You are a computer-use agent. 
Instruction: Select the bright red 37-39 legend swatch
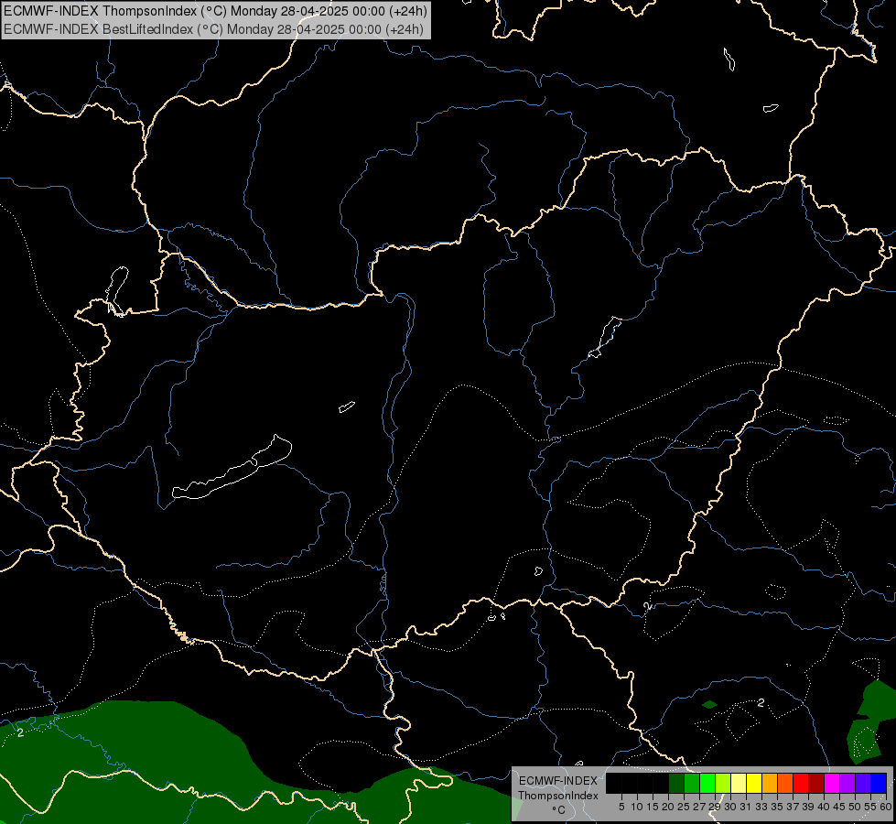801,784
